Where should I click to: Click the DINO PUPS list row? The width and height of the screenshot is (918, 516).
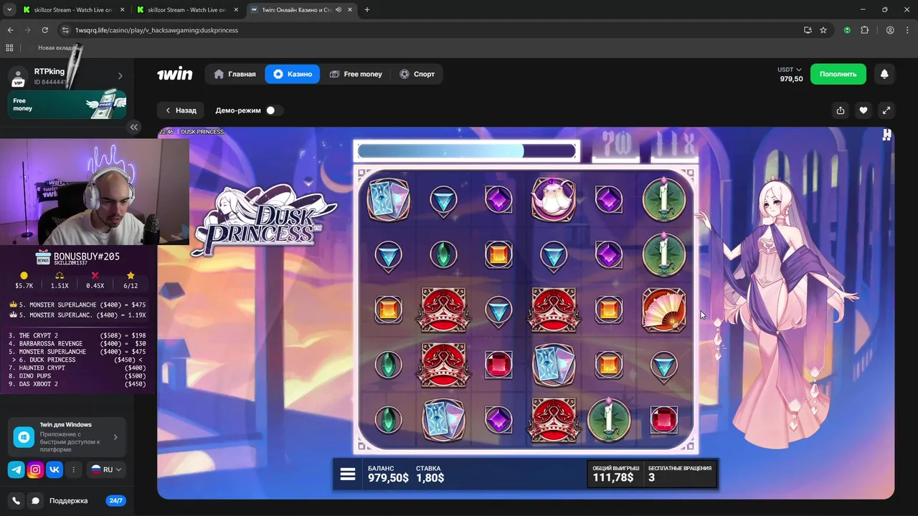77,376
